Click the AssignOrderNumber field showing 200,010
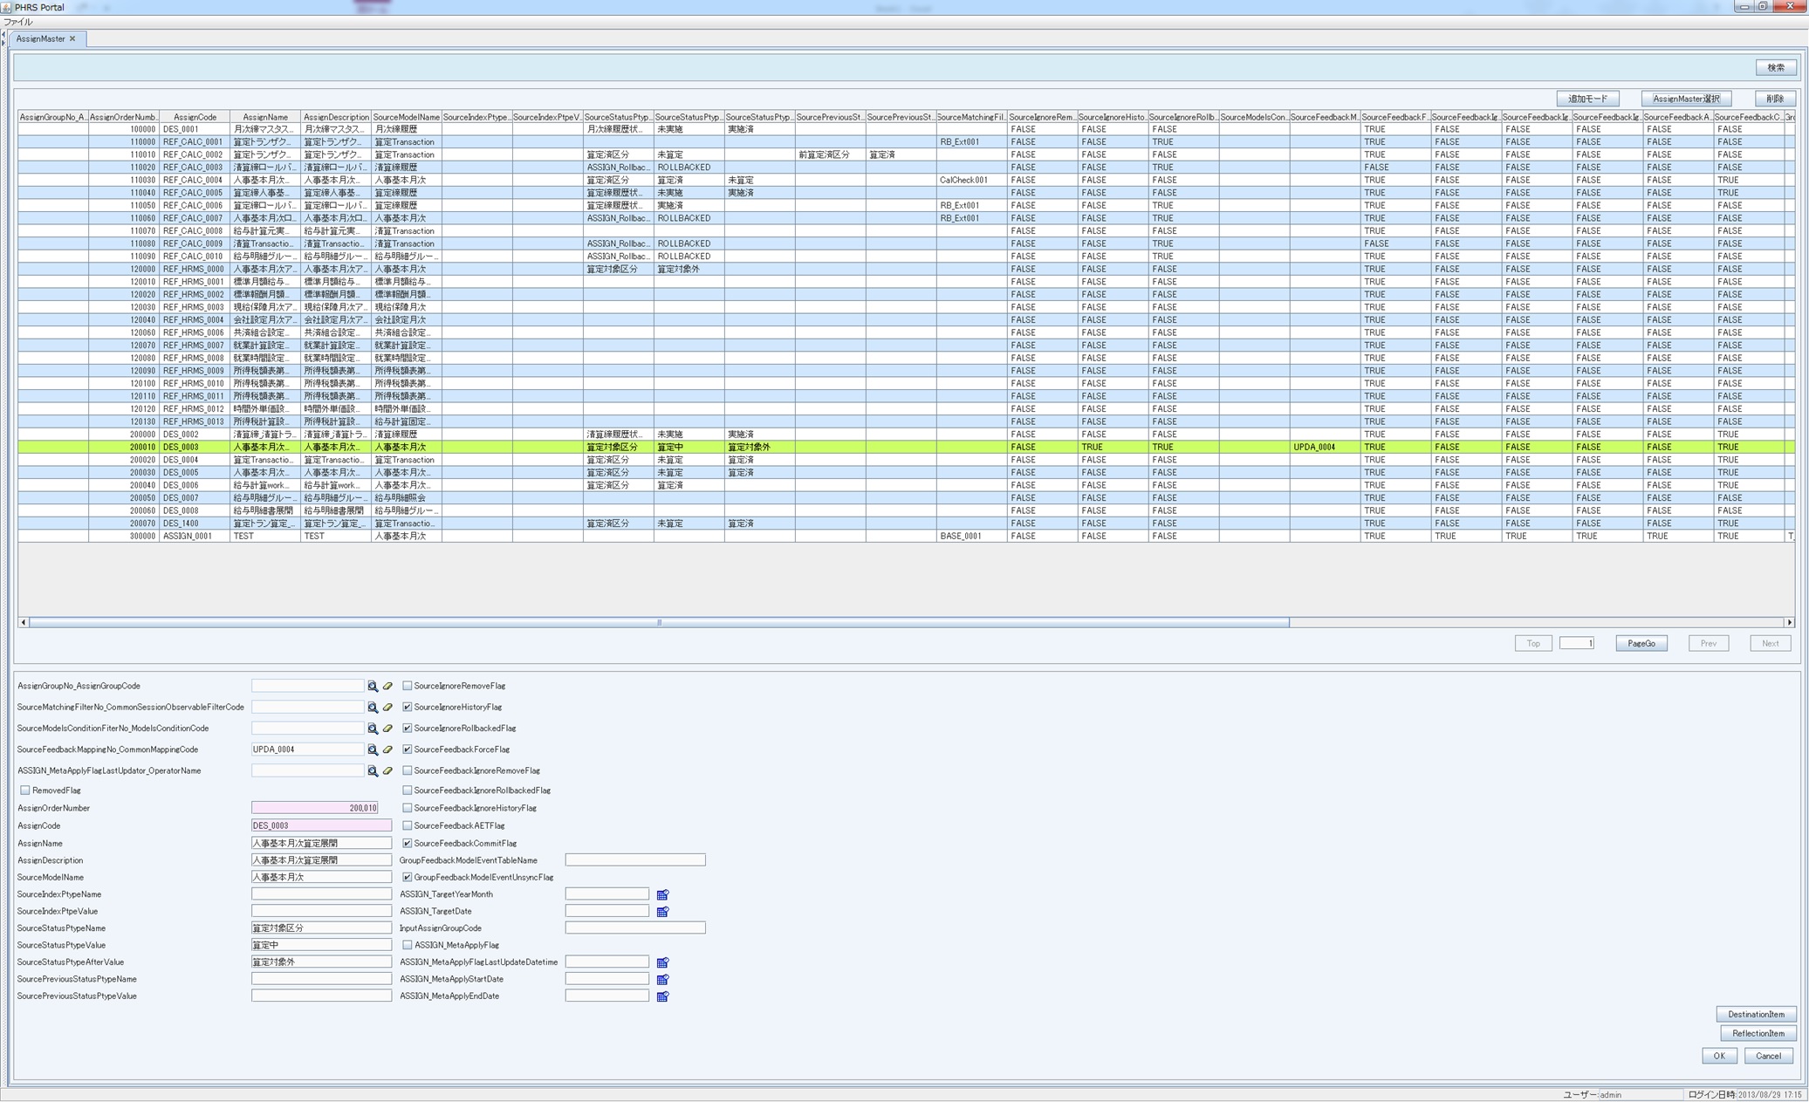1809x1102 pixels. pyautogui.click(x=315, y=808)
